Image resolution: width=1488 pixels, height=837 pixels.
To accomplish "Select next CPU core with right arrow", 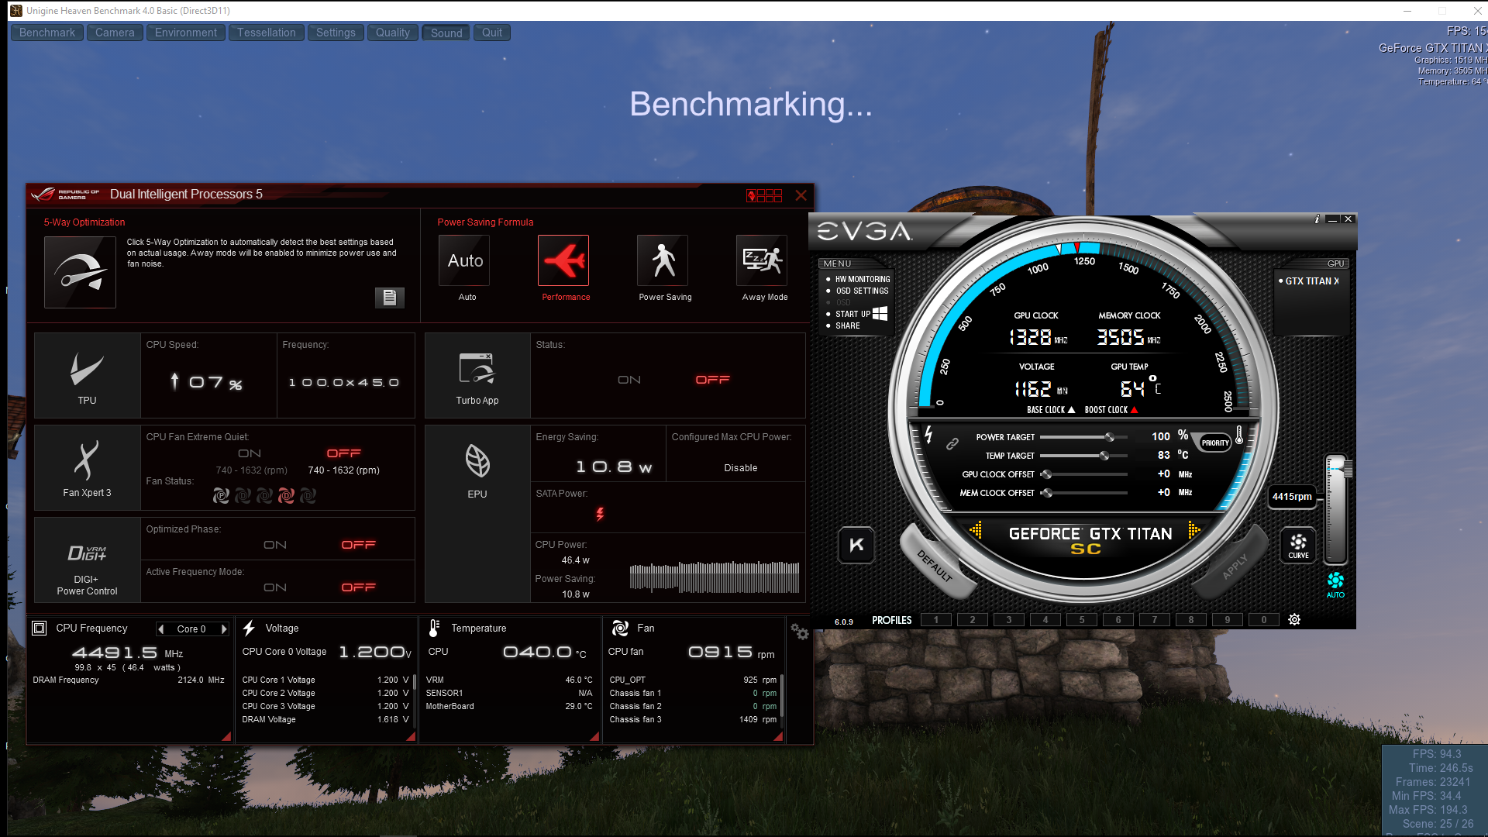I will (x=224, y=629).
